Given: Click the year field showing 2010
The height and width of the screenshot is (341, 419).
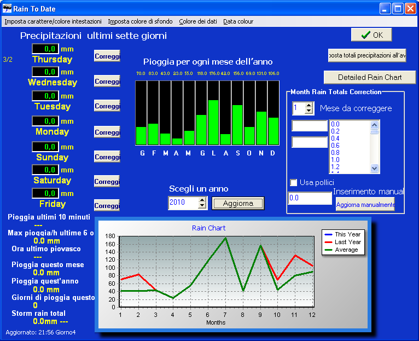Looking at the screenshot, I should click(x=184, y=203).
